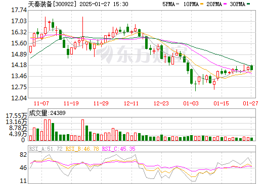The width and height of the screenshot is (263, 184).
Task: Click the 12.75 price axis label
Action: click(19, 87)
